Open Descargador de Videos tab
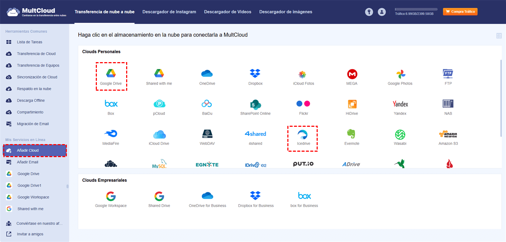This screenshot has width=506, height=242. [x=228, y=12]
